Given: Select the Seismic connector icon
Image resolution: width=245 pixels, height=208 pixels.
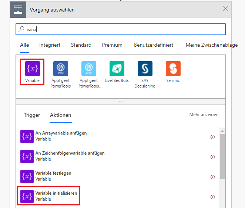Looking at the screenshot, I should (x=173, y=69).
